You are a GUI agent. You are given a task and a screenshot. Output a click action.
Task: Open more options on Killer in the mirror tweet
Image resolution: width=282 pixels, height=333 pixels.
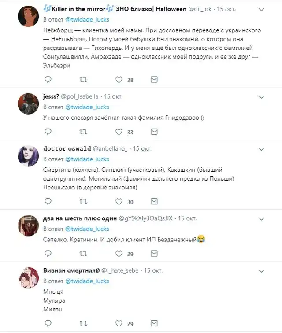point(261,9)
